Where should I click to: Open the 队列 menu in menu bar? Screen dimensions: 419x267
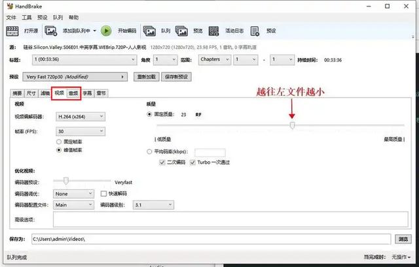58,18
